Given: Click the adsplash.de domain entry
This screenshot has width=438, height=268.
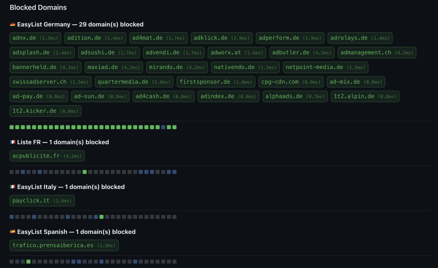Looking at the screenshot, I should tap(42, 52).
